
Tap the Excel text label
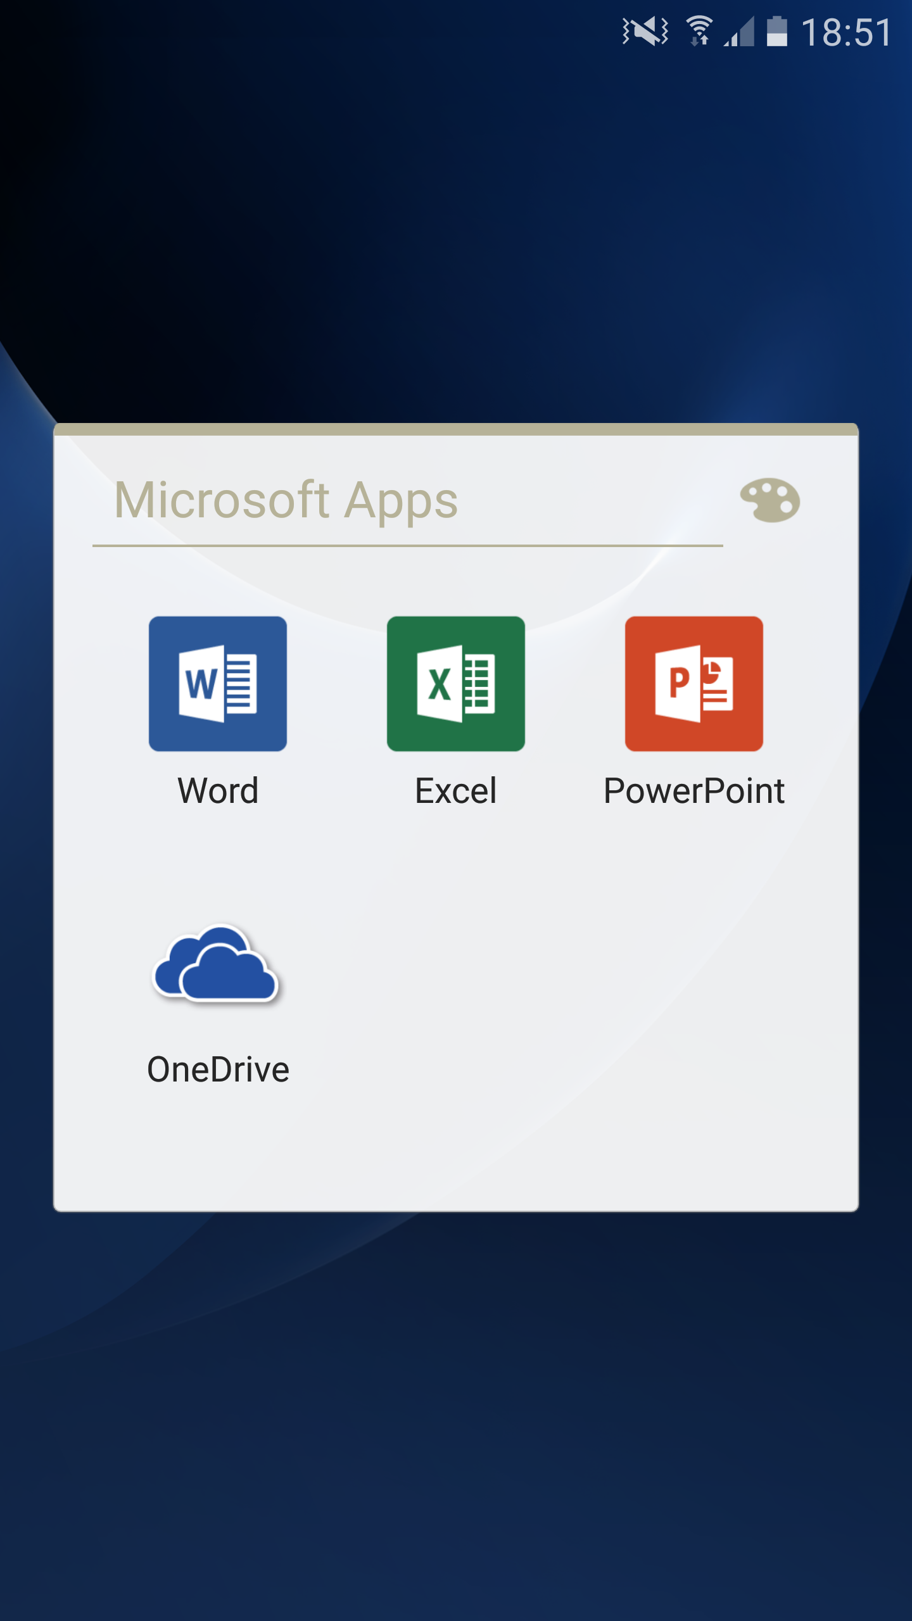point(455,791)
